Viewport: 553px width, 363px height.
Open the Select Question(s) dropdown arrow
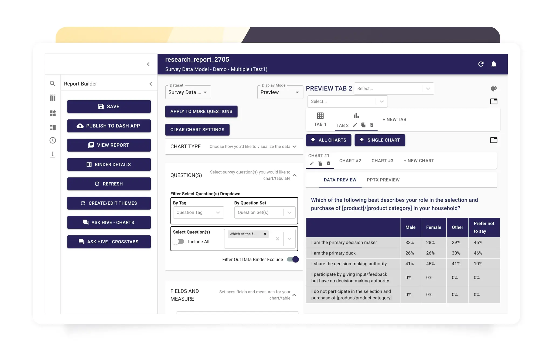tap(289, 239)
